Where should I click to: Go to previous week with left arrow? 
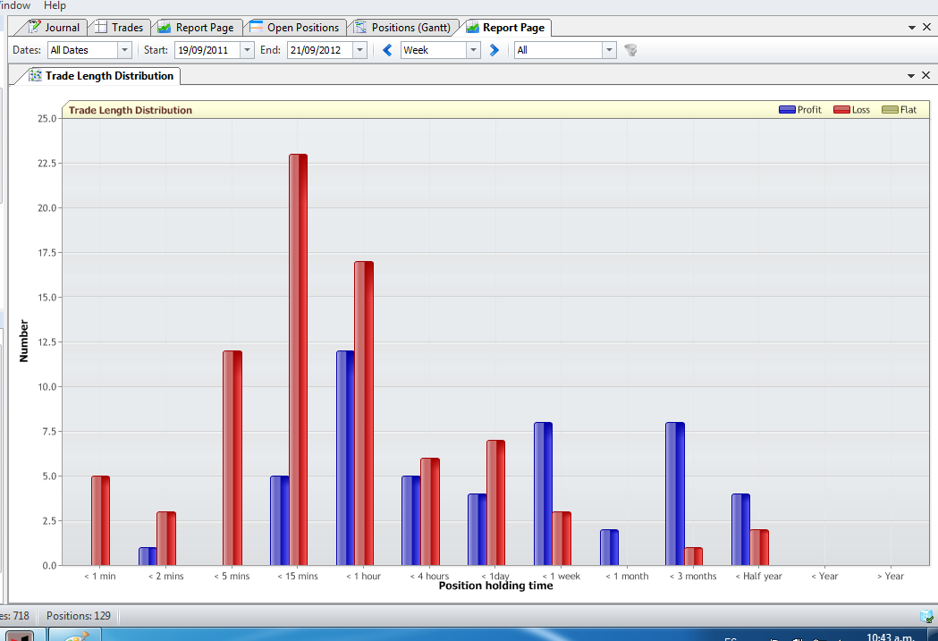tap(387, 50)
